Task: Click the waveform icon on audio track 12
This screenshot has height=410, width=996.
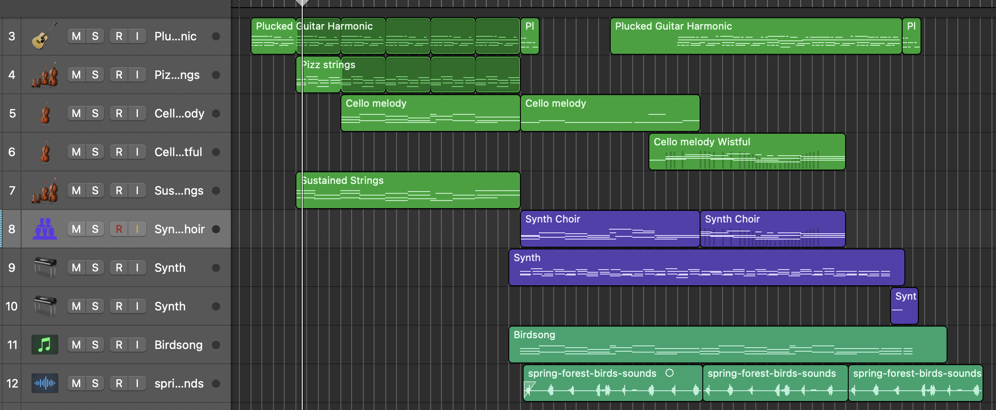Action: 44,383
